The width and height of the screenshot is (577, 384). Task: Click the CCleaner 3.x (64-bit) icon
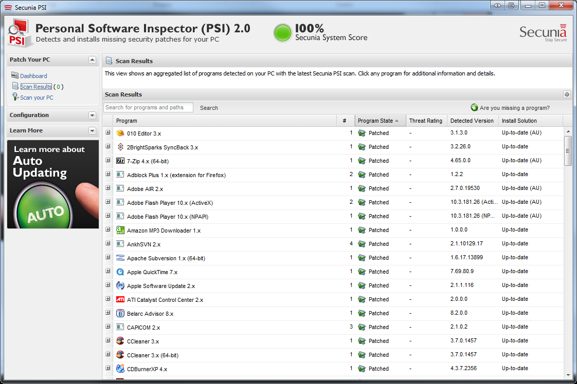point(120,355)
